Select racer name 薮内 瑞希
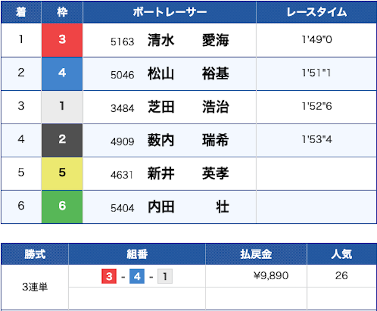 point(188,140)
